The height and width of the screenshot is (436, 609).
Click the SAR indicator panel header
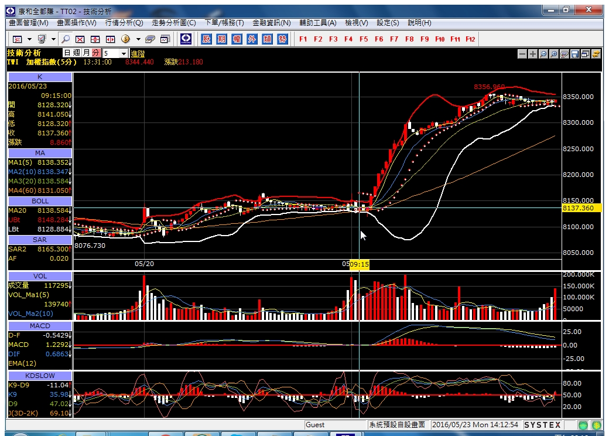tap(40, 240)
